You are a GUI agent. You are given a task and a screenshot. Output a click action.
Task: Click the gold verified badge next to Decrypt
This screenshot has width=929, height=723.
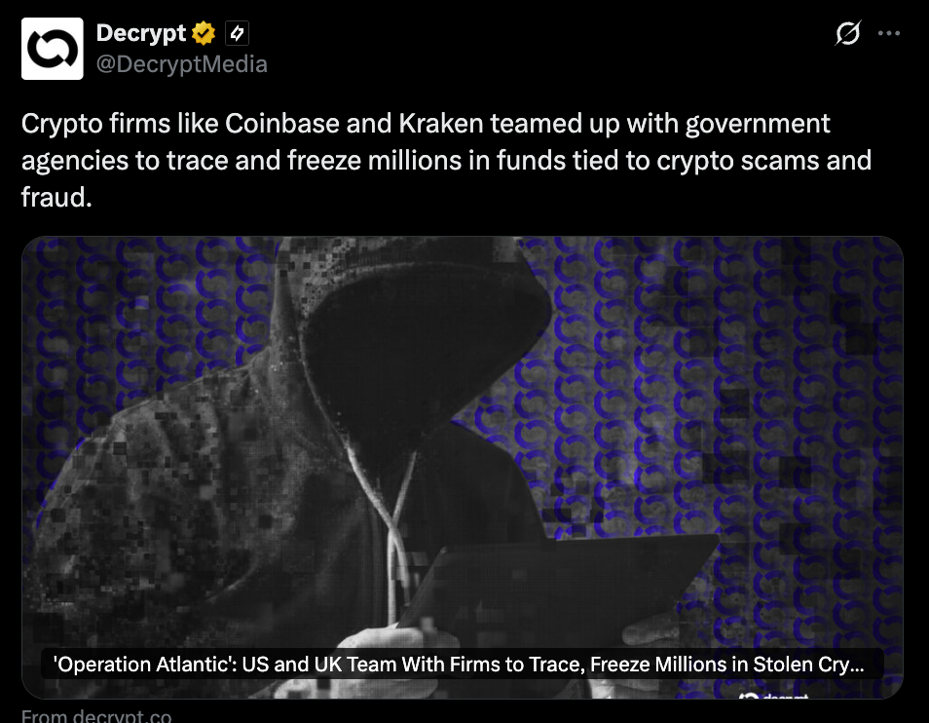(x=204, y=33)
